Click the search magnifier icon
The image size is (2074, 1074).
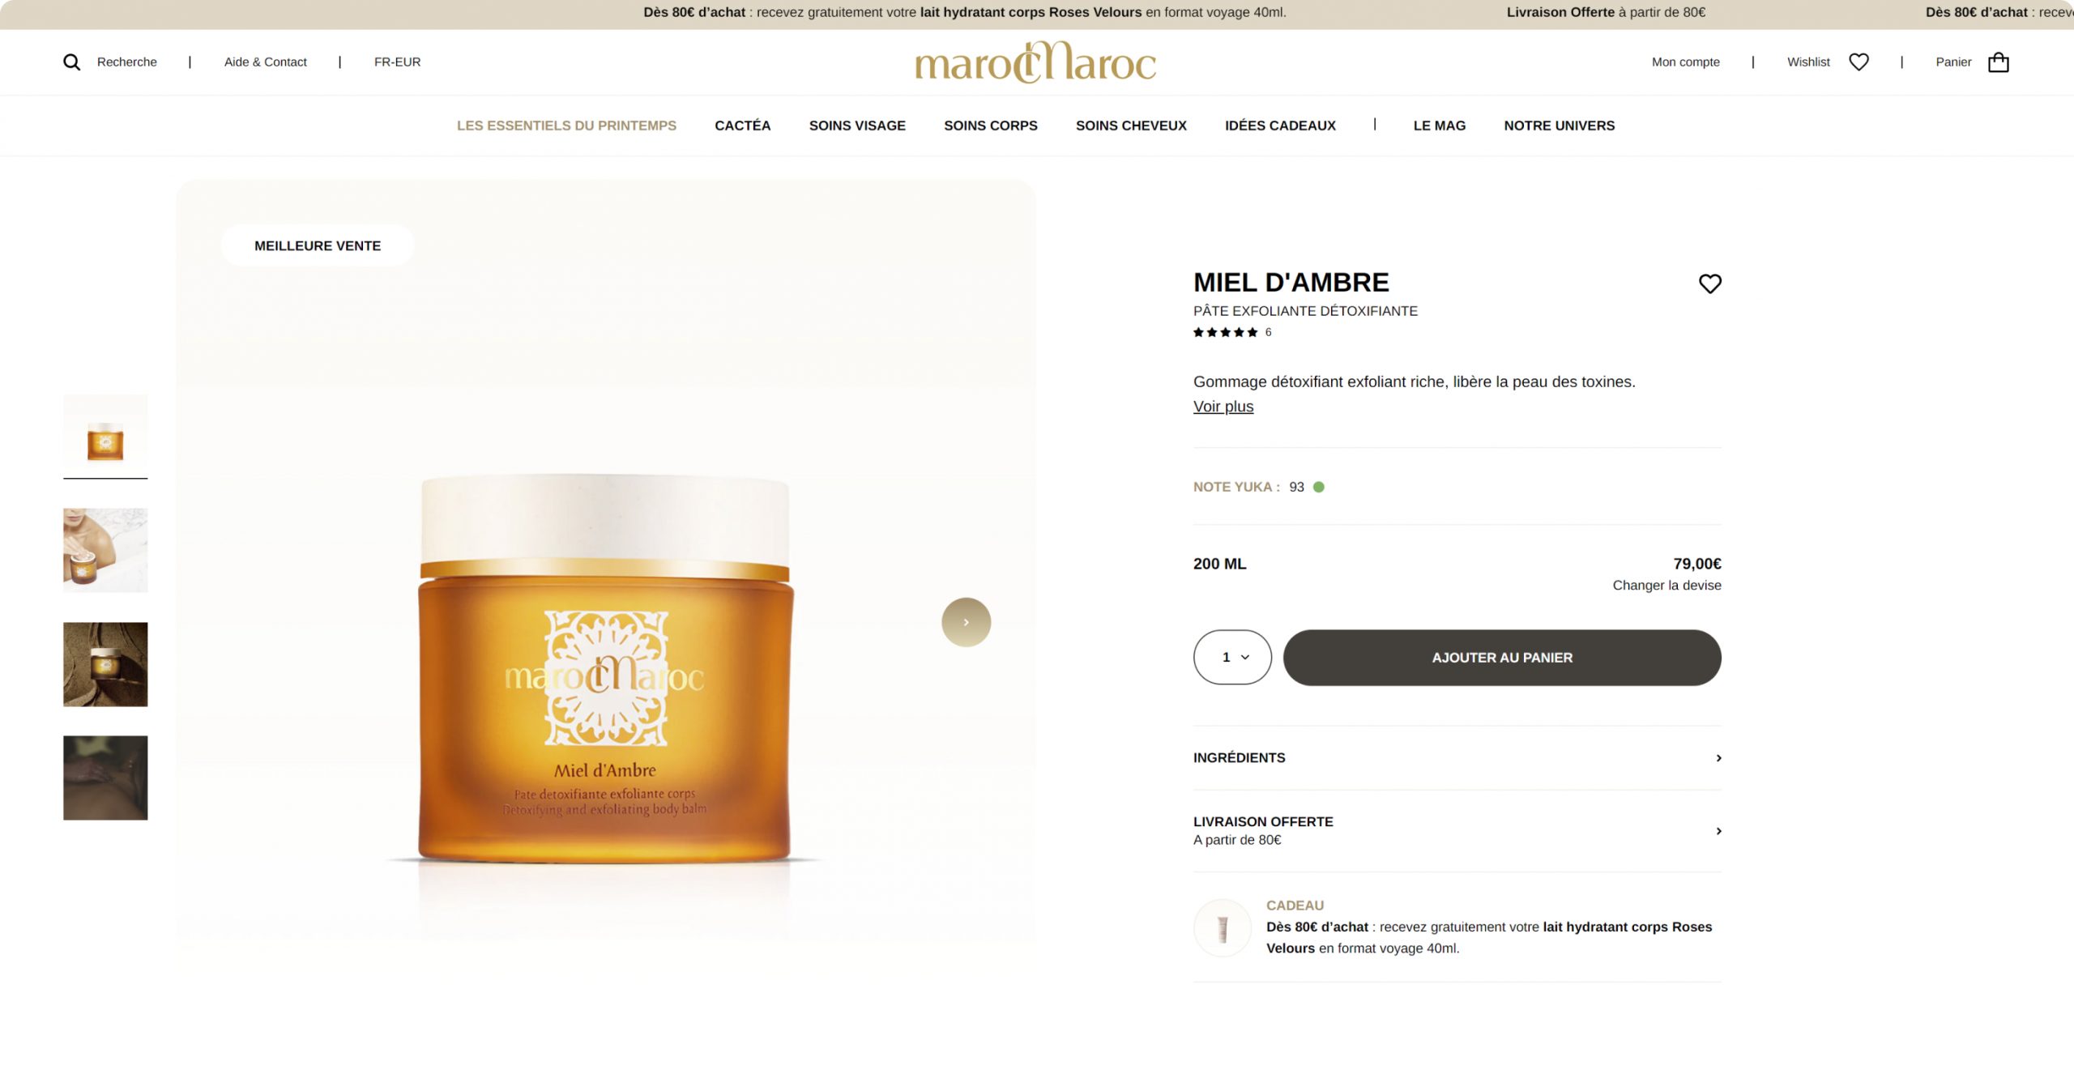pyautogui.click(x=71, y=62)
